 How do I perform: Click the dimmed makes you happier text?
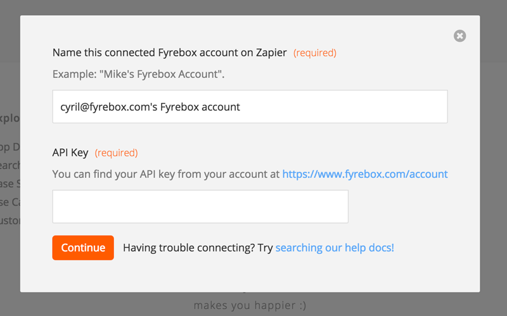click(x=250, y=305)
